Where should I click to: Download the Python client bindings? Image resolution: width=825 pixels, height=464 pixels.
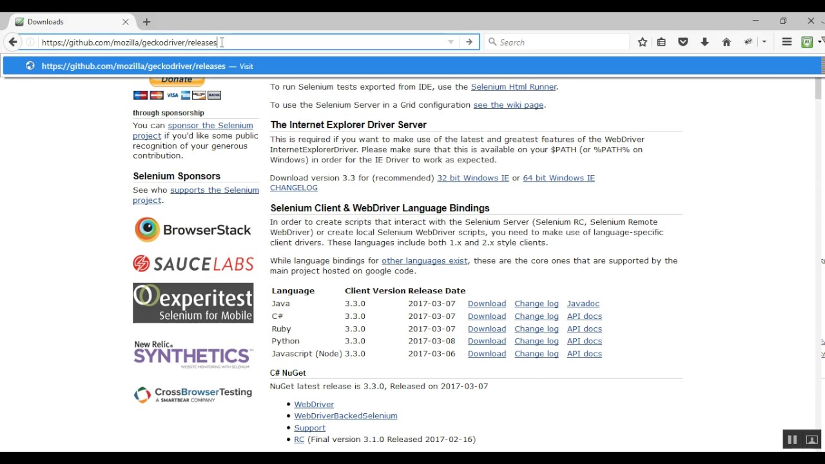click(x=487, y=341)
